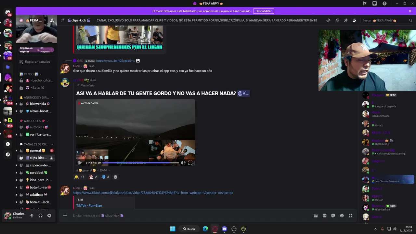Click the plus attachment icon in message bar
Viewport: 416px width, 234px height.
pos(65,215)
